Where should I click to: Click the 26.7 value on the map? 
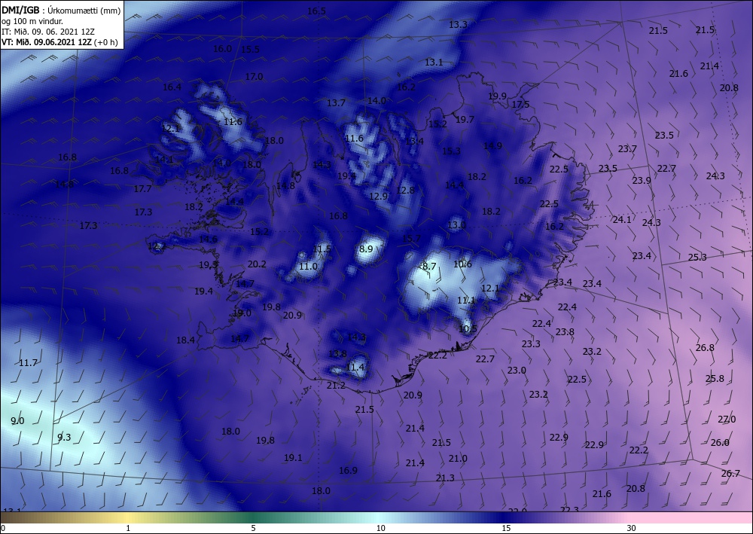tap(730, 473)
